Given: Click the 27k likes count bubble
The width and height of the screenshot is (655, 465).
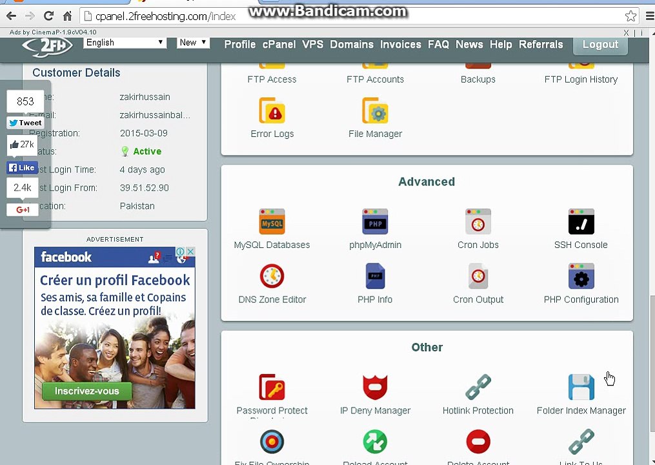Looking at the screenshot, I should (x=23, y=145).
